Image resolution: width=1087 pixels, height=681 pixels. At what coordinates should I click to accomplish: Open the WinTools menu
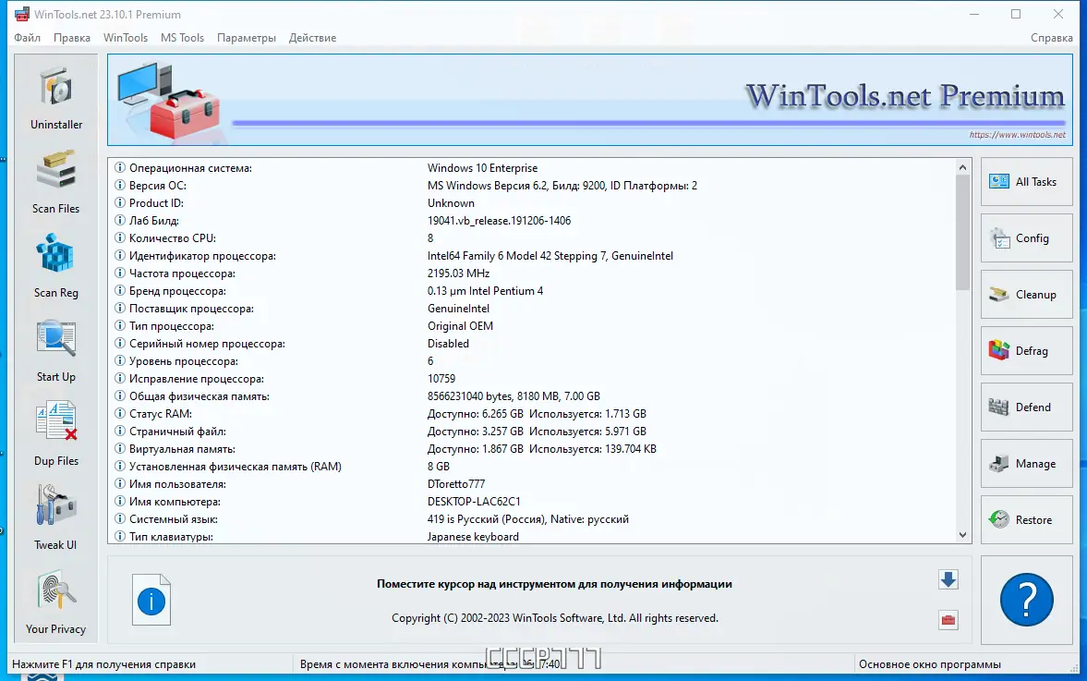(126, 38)
